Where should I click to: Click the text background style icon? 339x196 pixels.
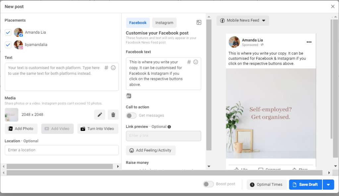tap(129, 96)
